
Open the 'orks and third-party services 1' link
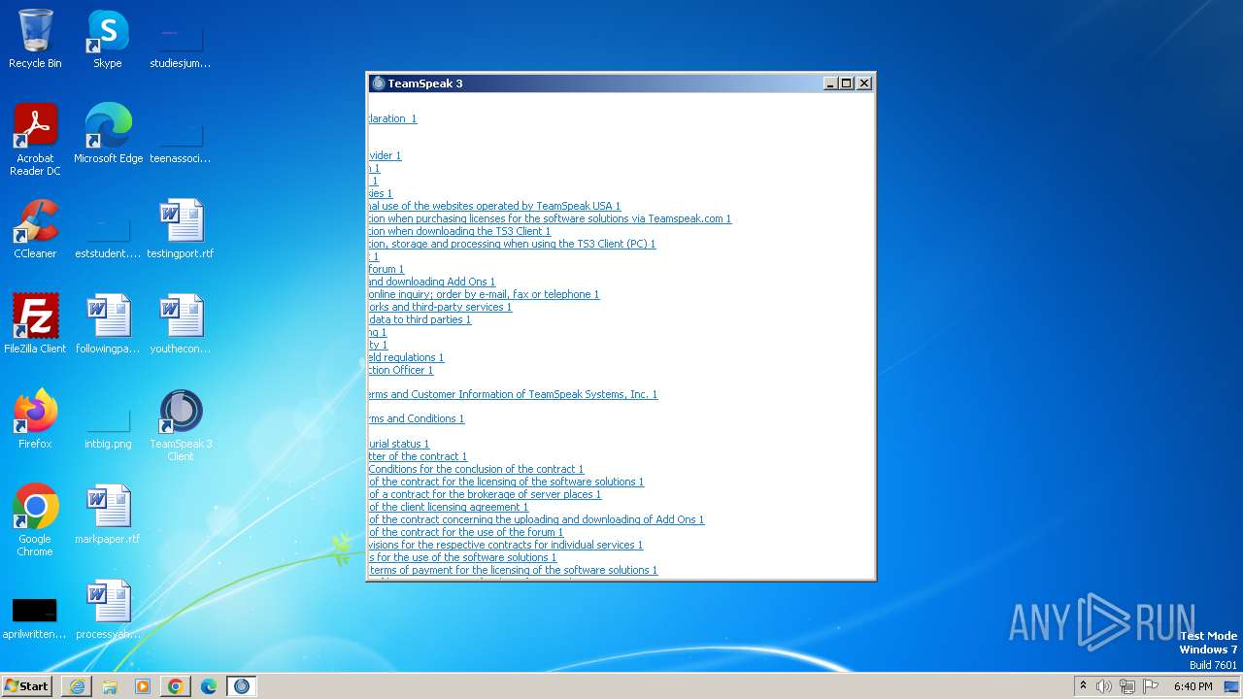[x=440, y=307]
